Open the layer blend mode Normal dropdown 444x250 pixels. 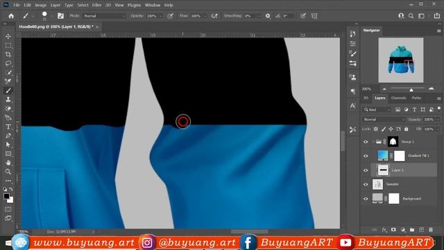384,119
